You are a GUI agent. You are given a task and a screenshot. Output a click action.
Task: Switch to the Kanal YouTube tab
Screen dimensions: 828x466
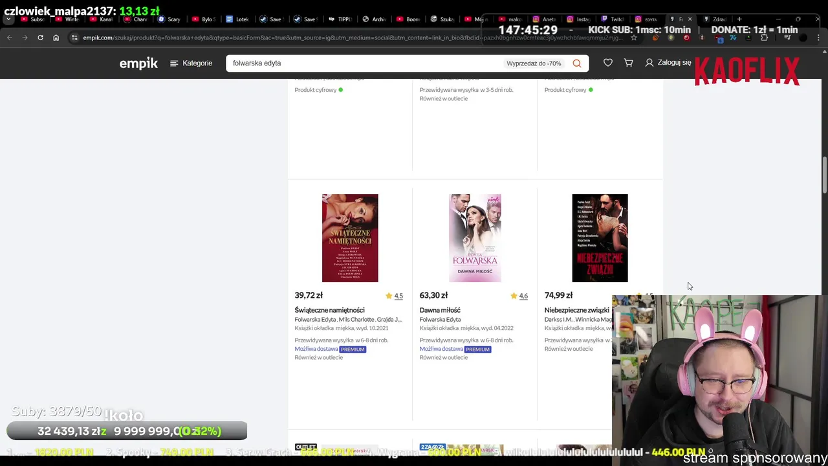[x=102, y=19]
